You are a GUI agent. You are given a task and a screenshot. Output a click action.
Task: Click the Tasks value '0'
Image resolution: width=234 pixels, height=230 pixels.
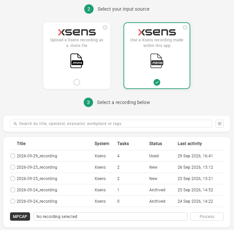coord(119,201)
